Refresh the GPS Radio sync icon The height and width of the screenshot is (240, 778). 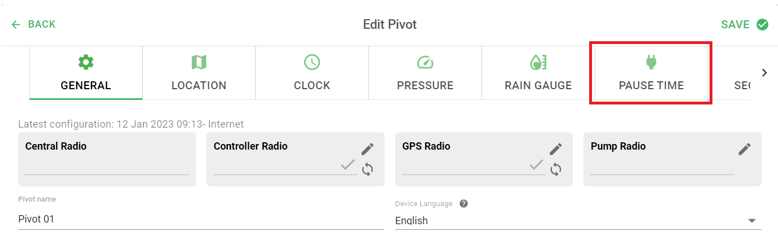(x=556, y=169)
